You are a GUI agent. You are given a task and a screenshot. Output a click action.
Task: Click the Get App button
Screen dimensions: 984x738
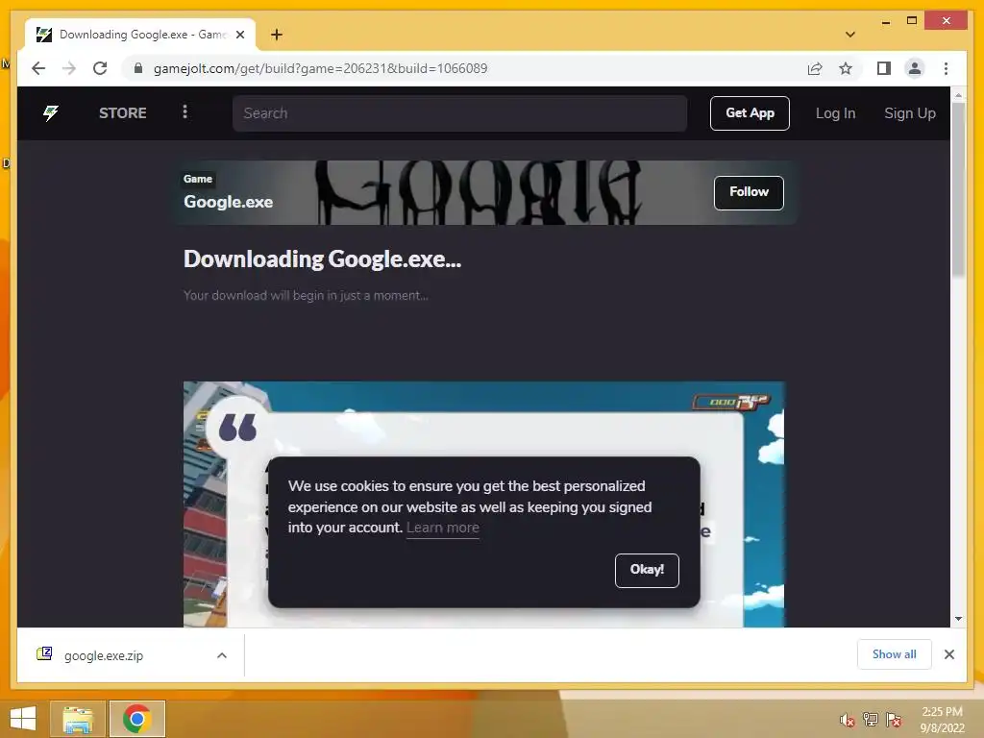[x=750, y=113]
